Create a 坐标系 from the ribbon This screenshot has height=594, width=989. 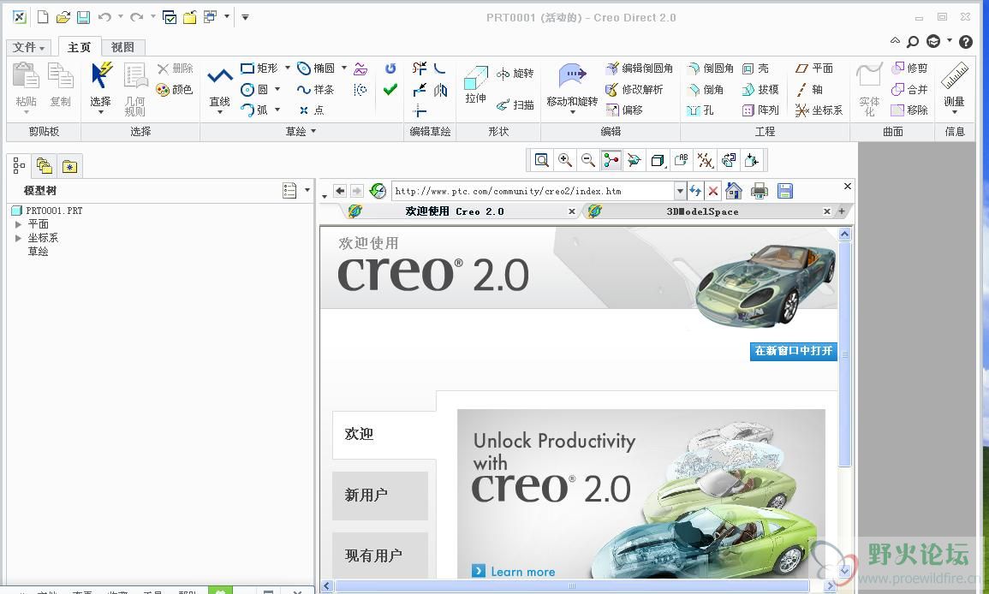pyautogui.click(x=819, y=110)
